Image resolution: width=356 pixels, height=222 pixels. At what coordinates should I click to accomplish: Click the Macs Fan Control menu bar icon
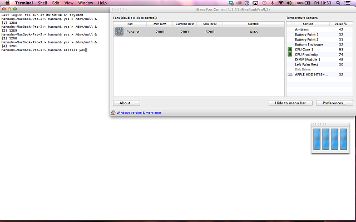(247, 3)
